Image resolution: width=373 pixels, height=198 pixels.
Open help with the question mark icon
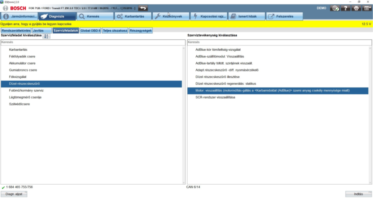(x=346, y=8)
